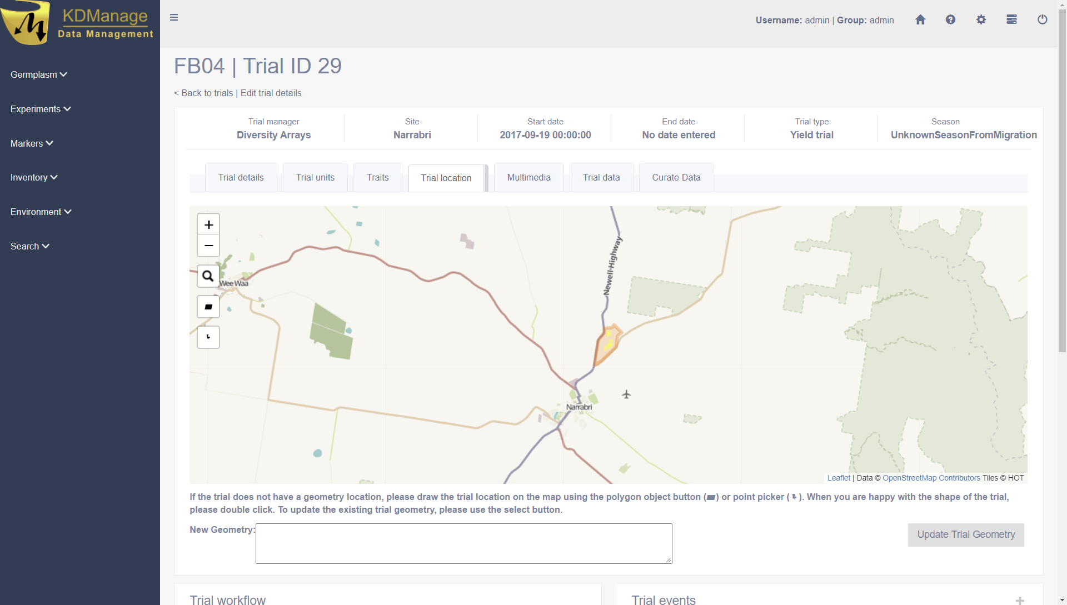Switch to the Trial units tab

315,177
